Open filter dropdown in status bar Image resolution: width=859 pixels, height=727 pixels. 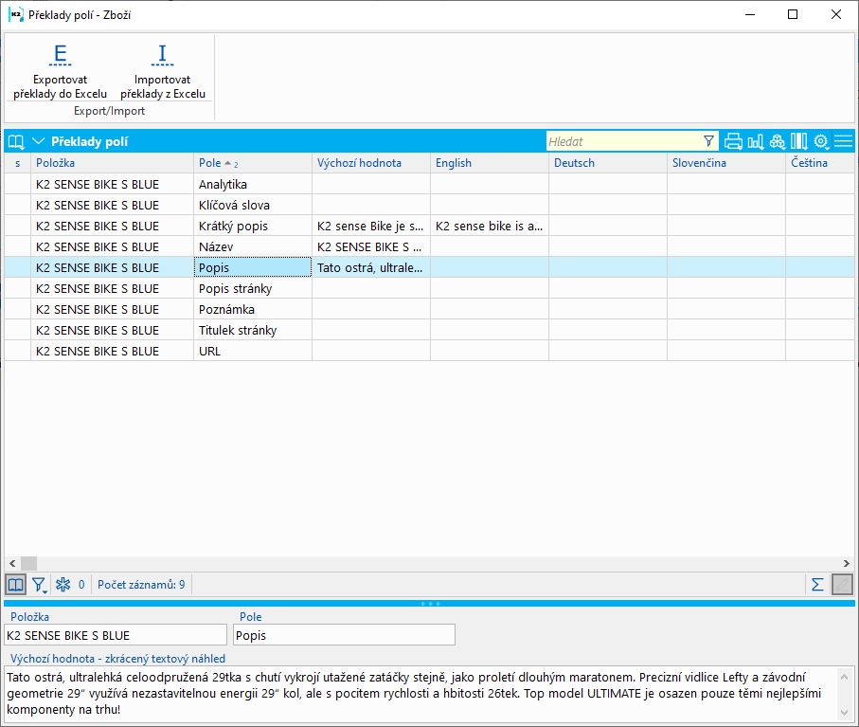(x=39, y=585)
